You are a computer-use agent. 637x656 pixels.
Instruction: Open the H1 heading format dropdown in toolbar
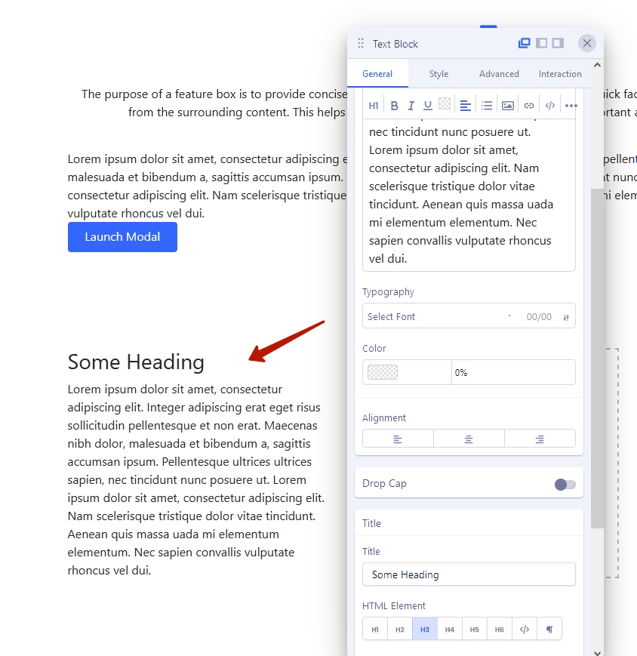pyautogui.click(x=374, y=106)
